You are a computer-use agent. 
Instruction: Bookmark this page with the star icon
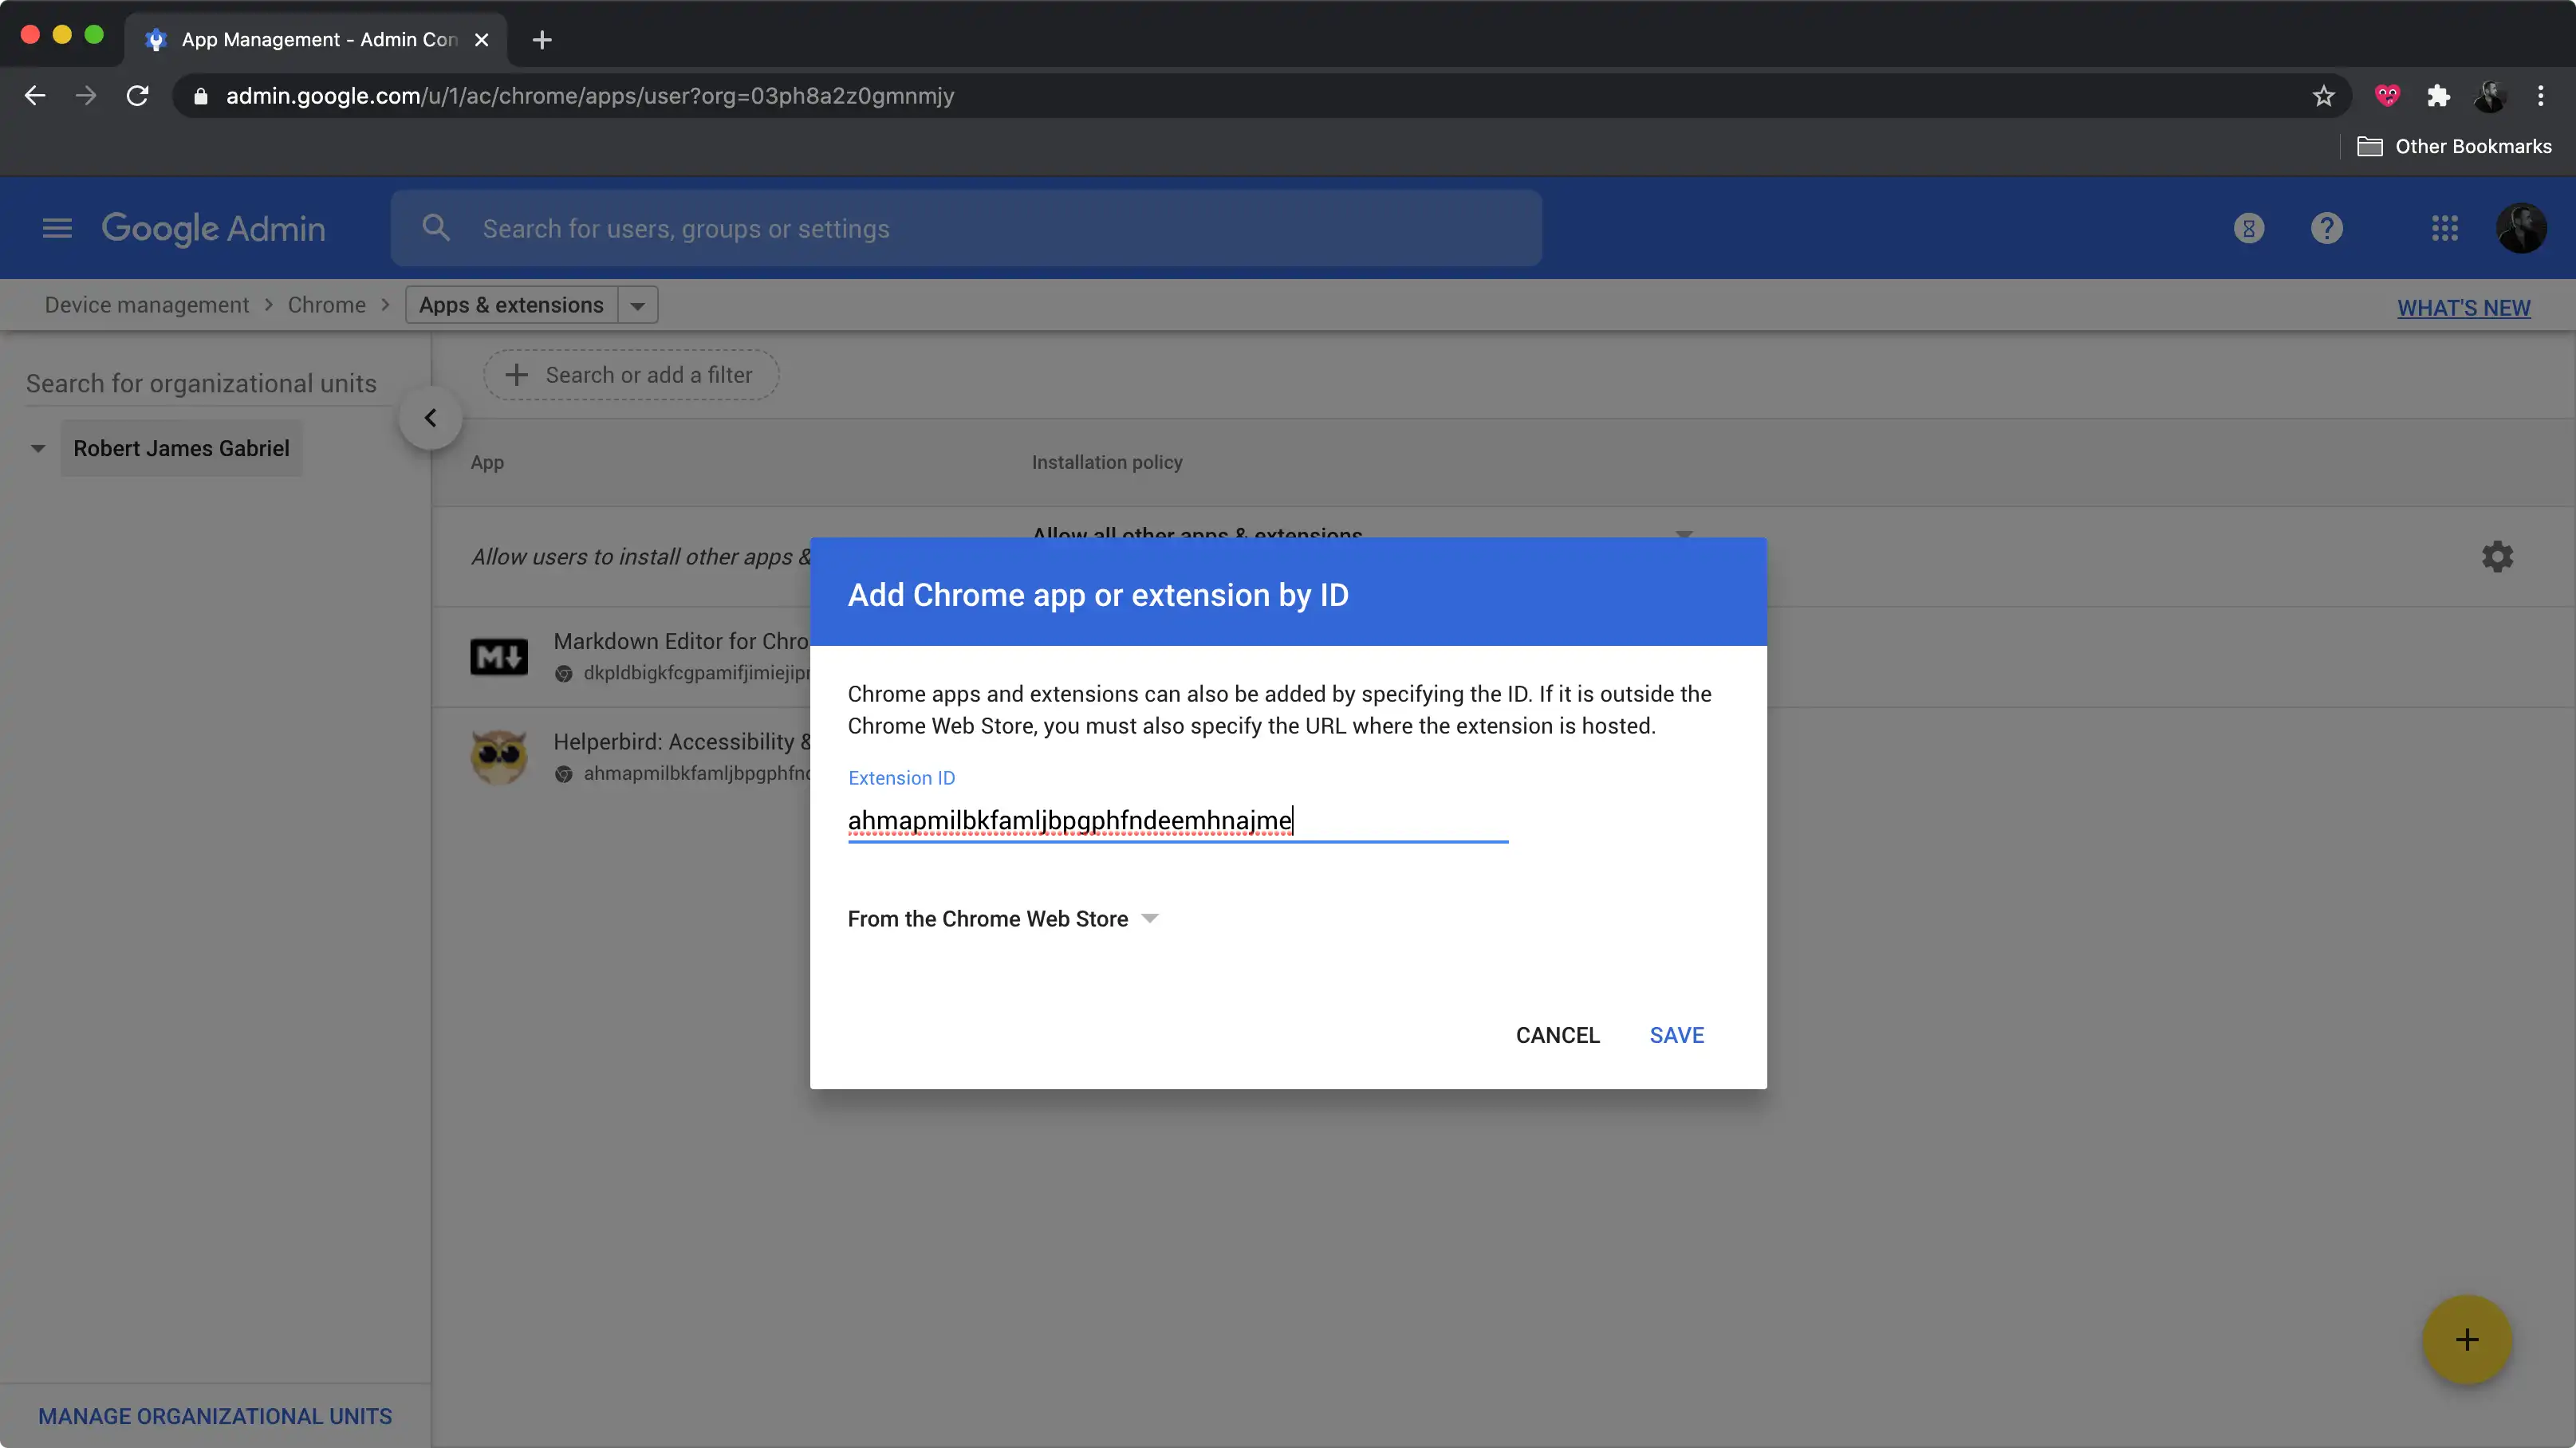point(2323,96)
